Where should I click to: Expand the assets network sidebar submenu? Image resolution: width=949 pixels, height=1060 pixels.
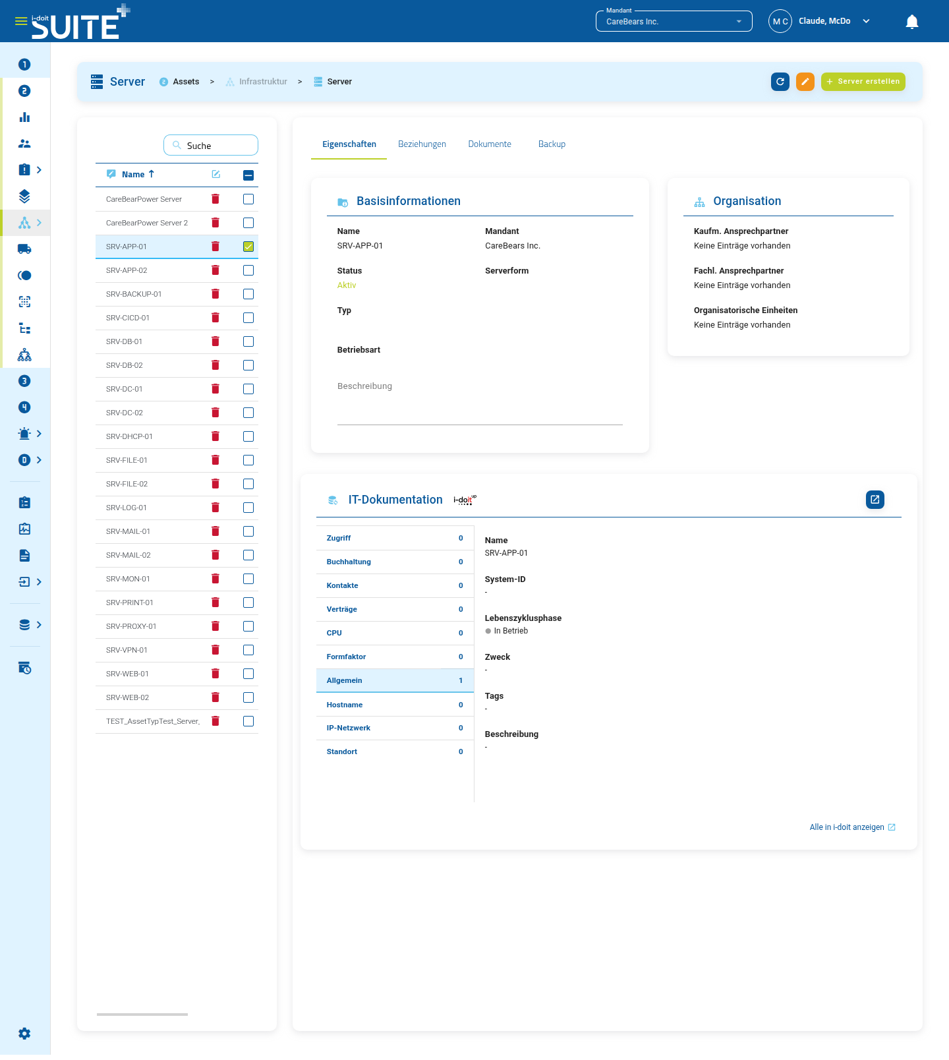tap(39, 223)
